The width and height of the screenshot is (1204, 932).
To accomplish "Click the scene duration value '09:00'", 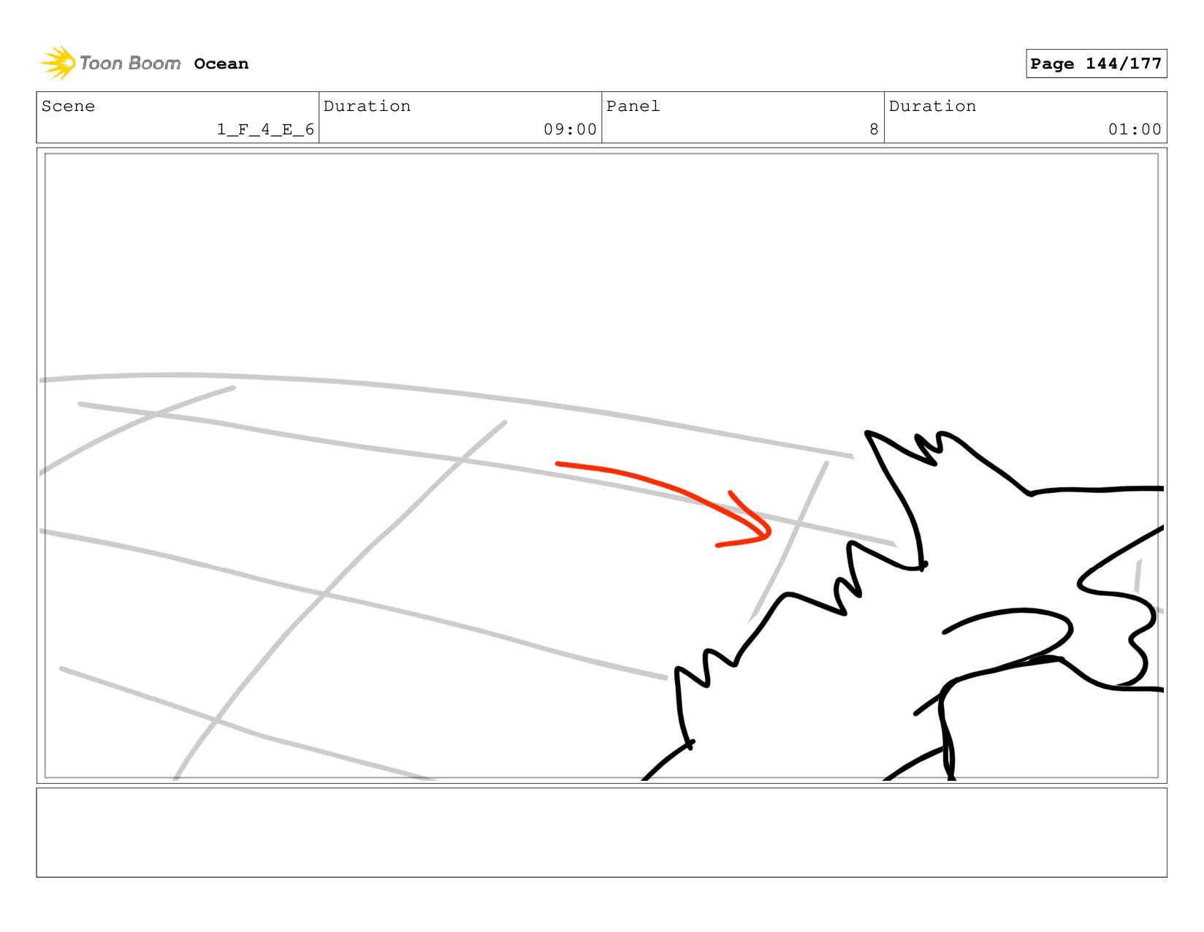I will pyautogui.click(x=570, y=129).
